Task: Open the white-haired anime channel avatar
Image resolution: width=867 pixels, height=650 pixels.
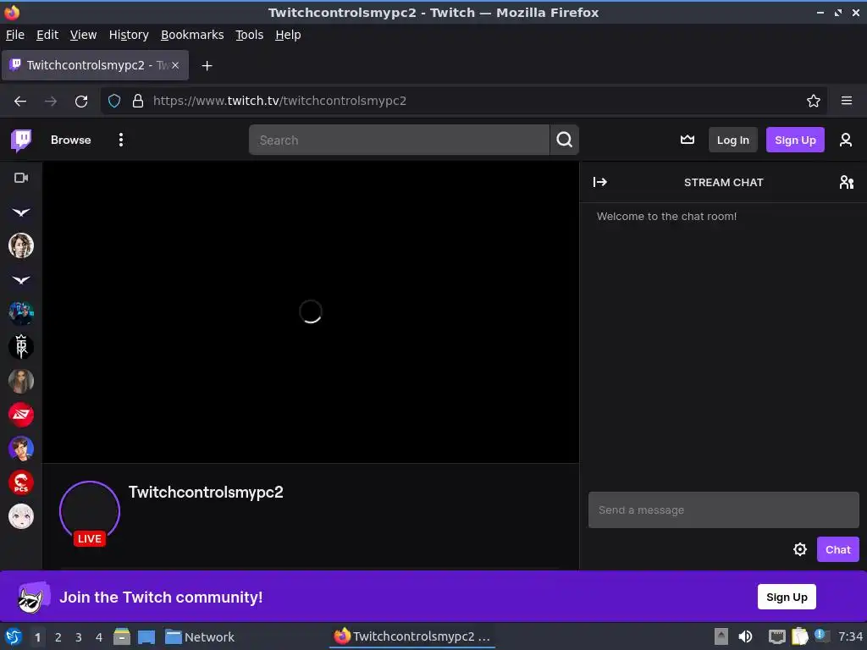Action: click(21, 516)
